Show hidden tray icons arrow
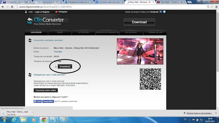The height and width of the screenshot is (123, 219). tap(190, 120)
